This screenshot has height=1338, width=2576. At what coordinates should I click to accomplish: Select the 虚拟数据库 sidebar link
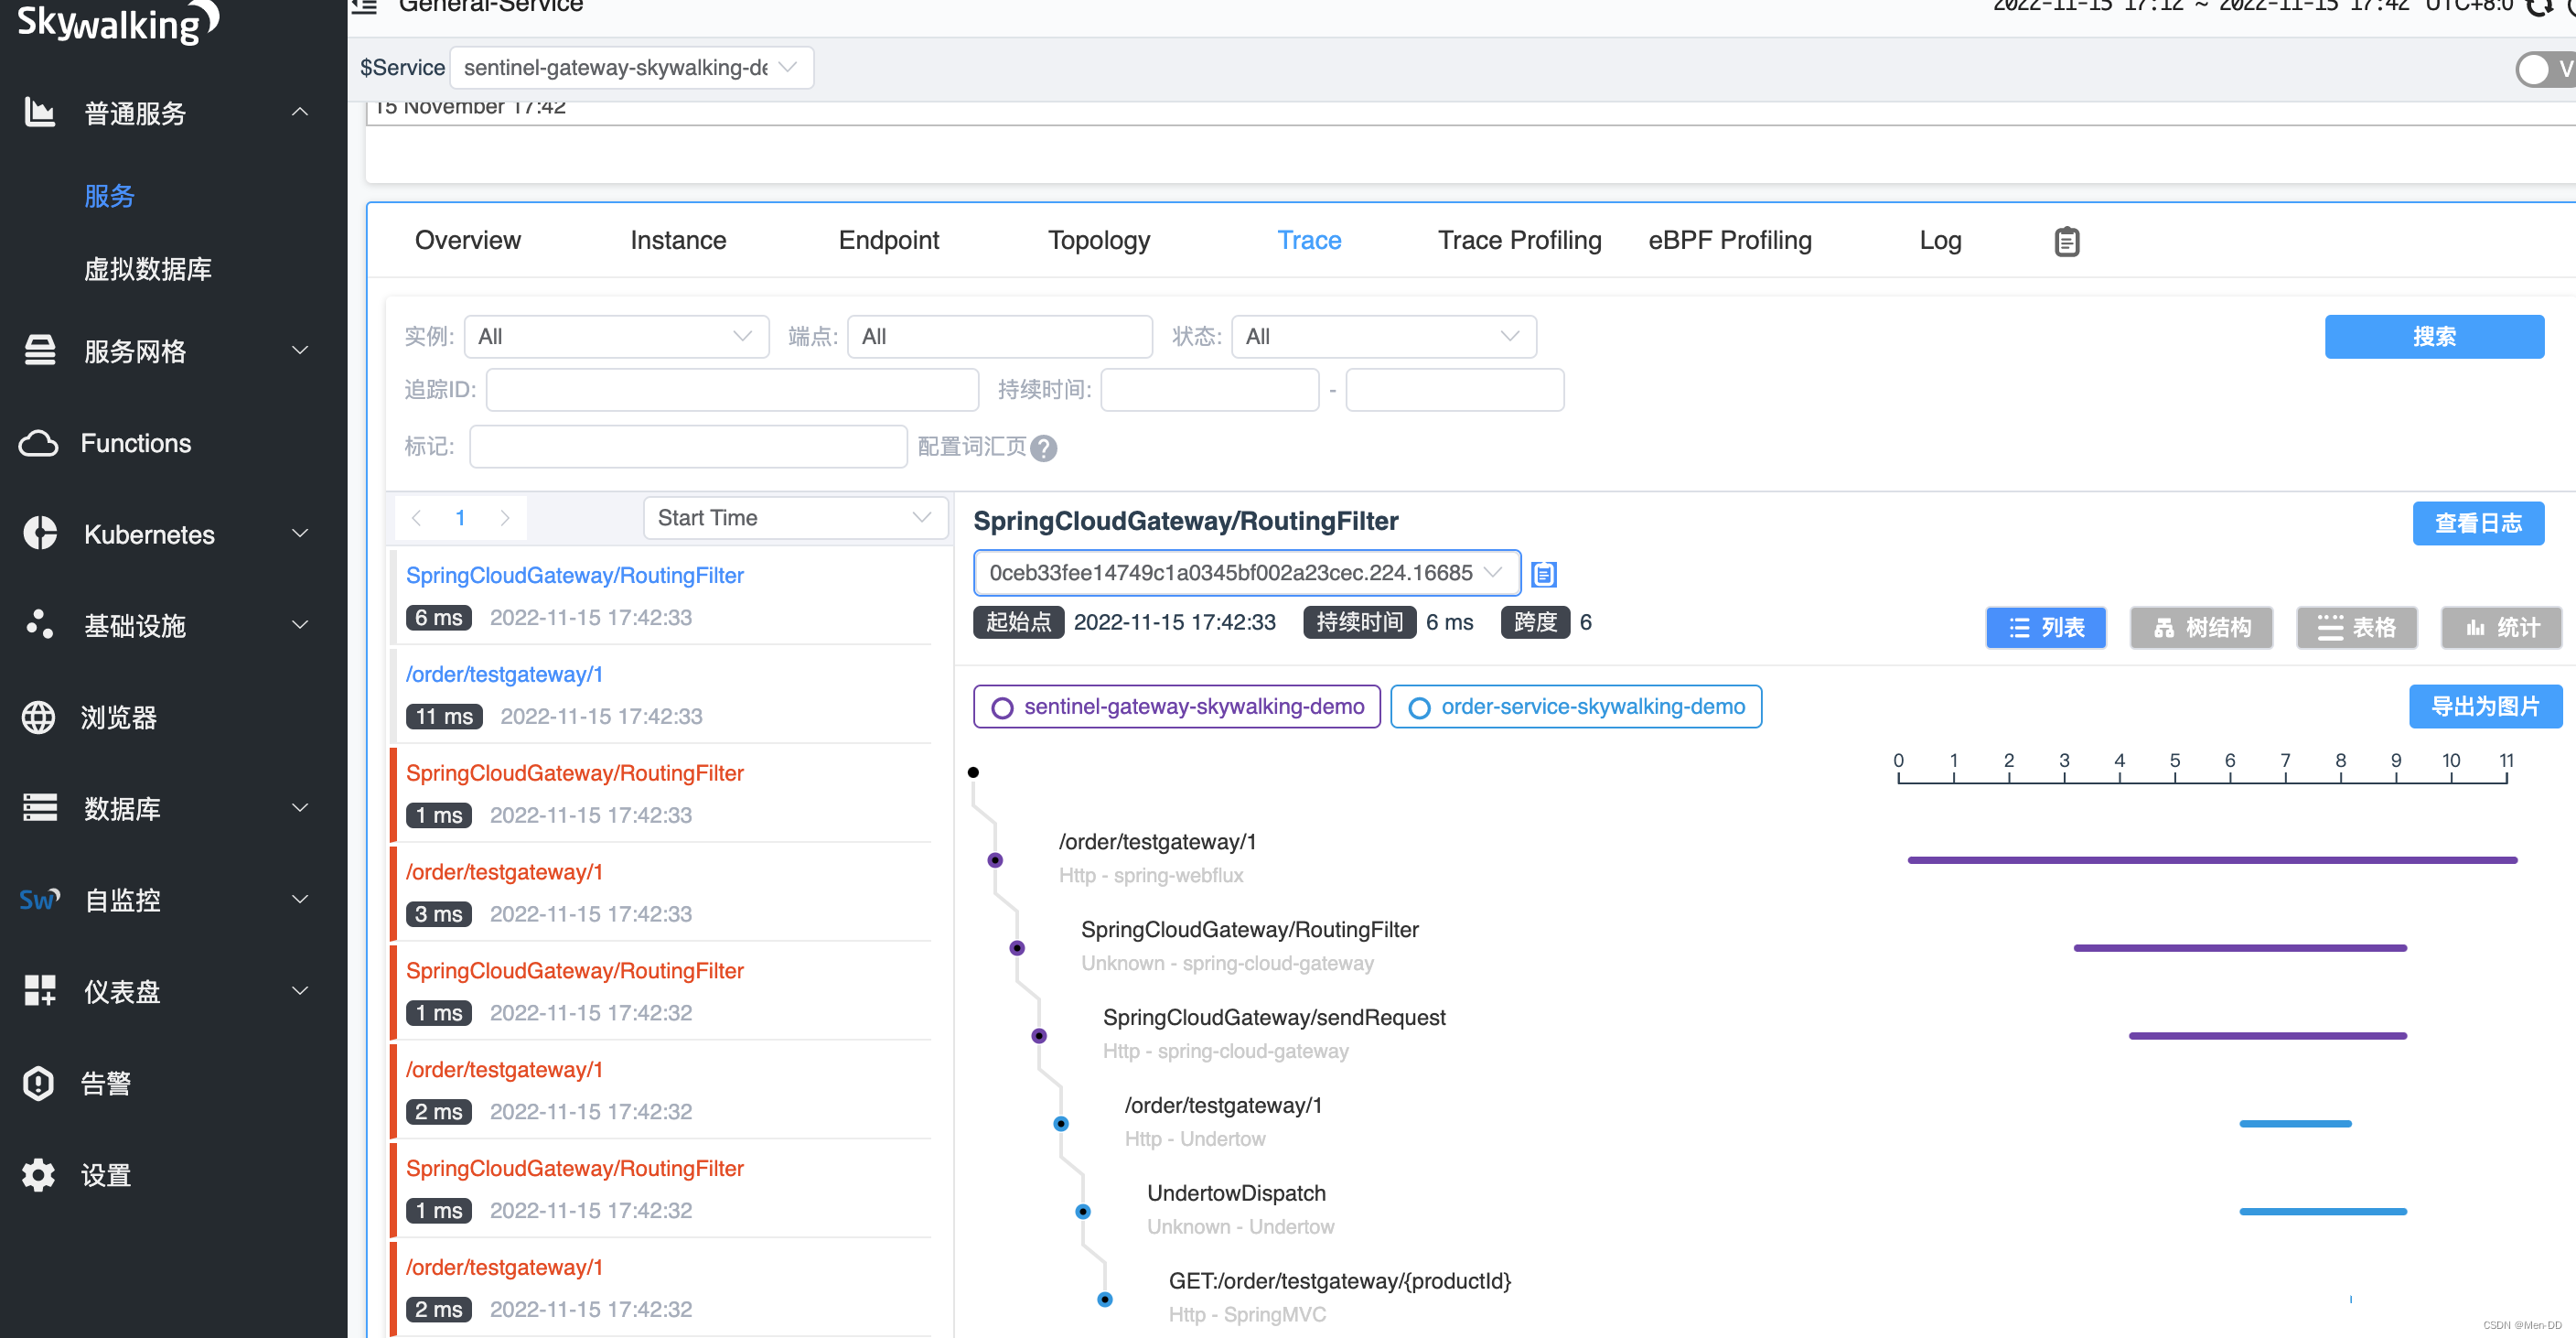coord(148,269)
